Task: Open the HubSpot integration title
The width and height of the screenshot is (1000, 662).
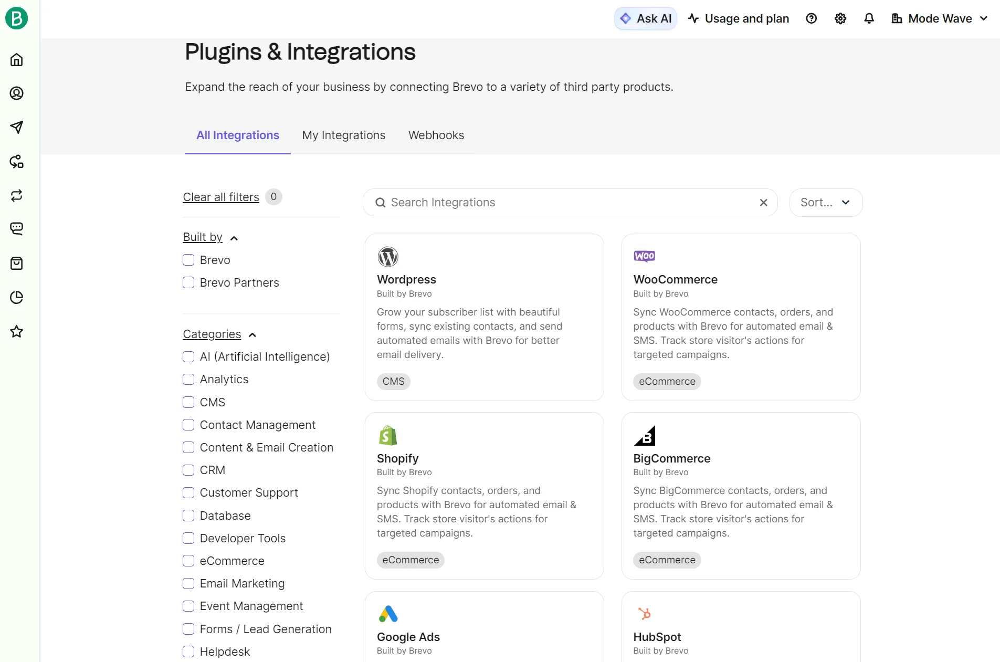Action: click(657, 637)
